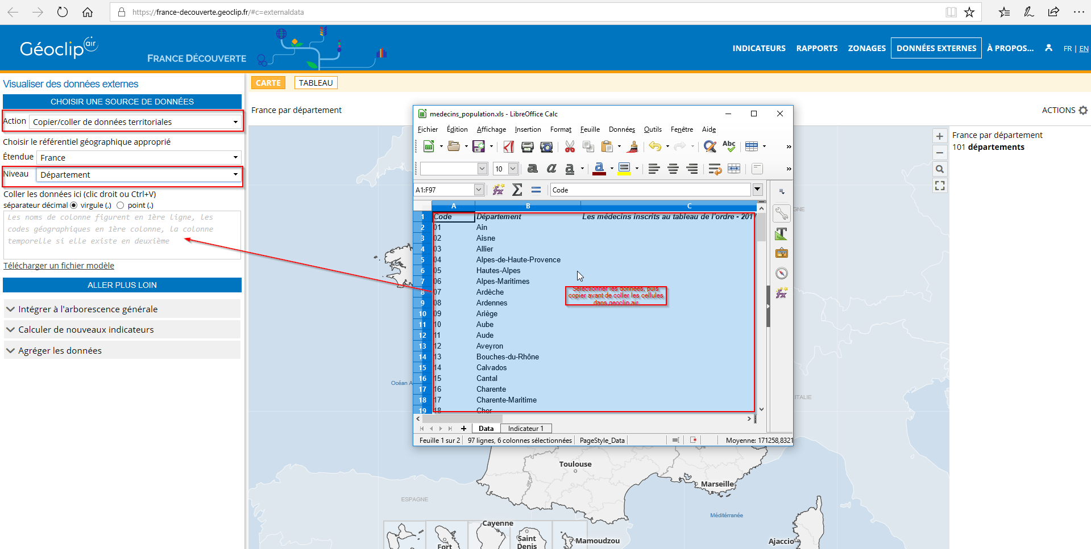Open the Niveau dropdown showing Département
The height and width of the screenshot is (549, 1091).
(138, 175)
